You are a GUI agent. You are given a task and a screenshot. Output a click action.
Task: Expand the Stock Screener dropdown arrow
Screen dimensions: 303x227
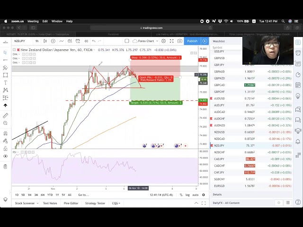pos(36,203)
